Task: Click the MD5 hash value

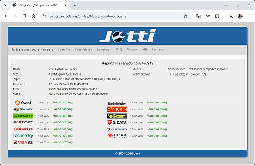Action: coord(73,89)
